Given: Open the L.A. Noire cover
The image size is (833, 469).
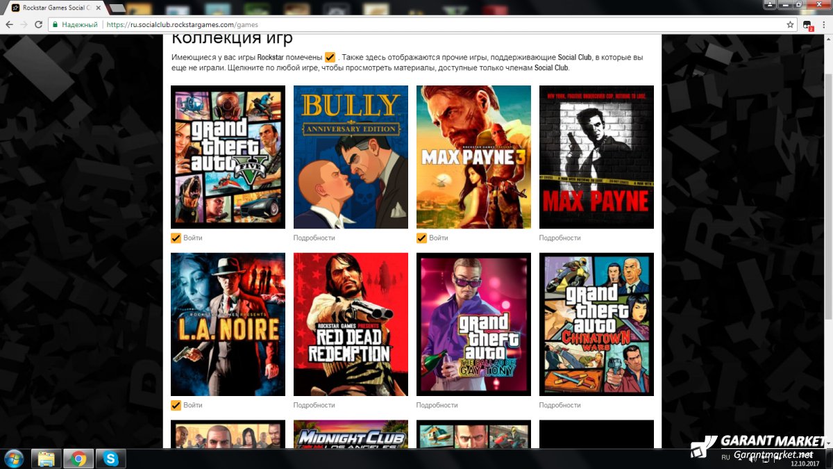Looking at the screenshot, I should (x=228, y=324).
